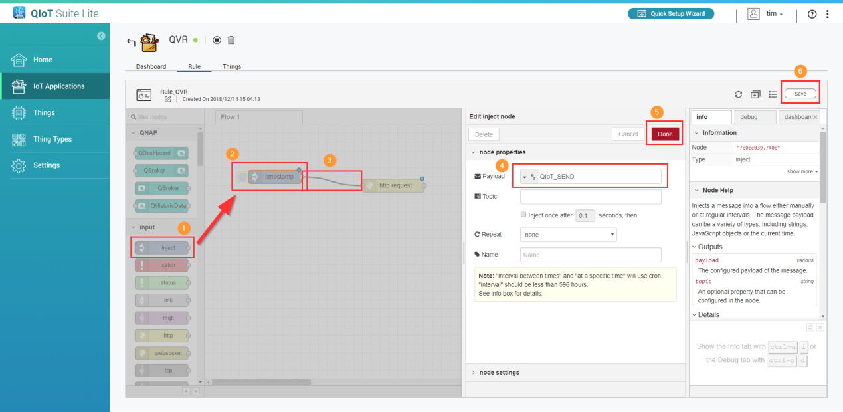Select the catch node in the palette
The width and height of the screenshot is (843, 412).
[x=161, y=265]
